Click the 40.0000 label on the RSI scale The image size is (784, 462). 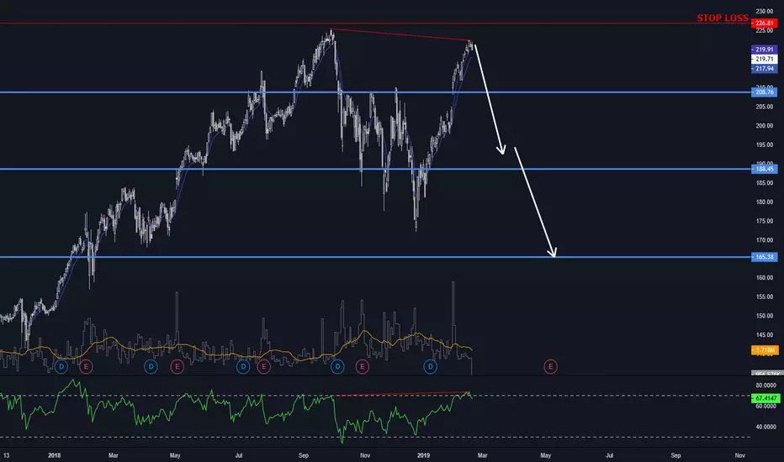coord(766,427)
